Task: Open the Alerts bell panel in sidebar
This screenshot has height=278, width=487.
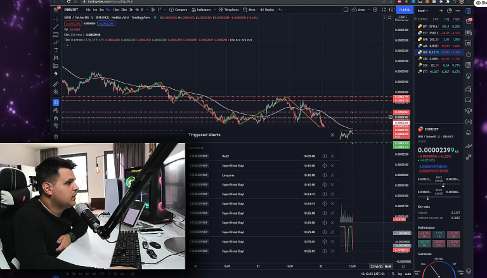Action: click(468, 22)
